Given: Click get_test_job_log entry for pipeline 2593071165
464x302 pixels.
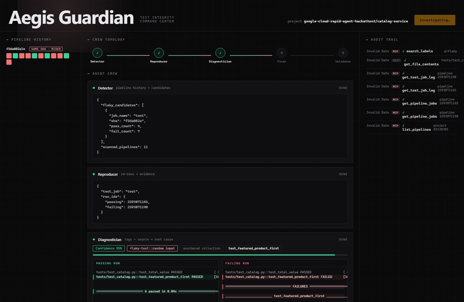Looking at the screenshot, I should [412, 88].
